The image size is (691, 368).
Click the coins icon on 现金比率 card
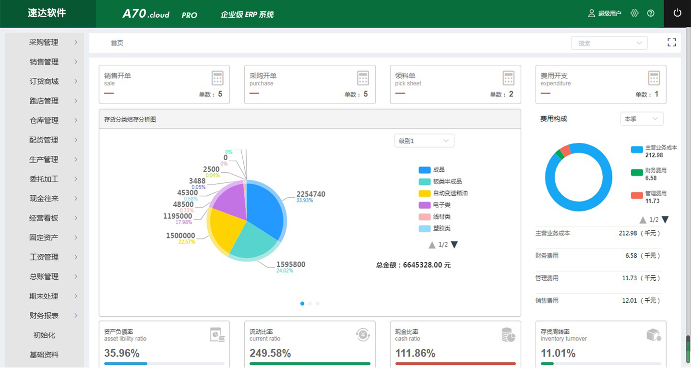click(x=508, y=334)
